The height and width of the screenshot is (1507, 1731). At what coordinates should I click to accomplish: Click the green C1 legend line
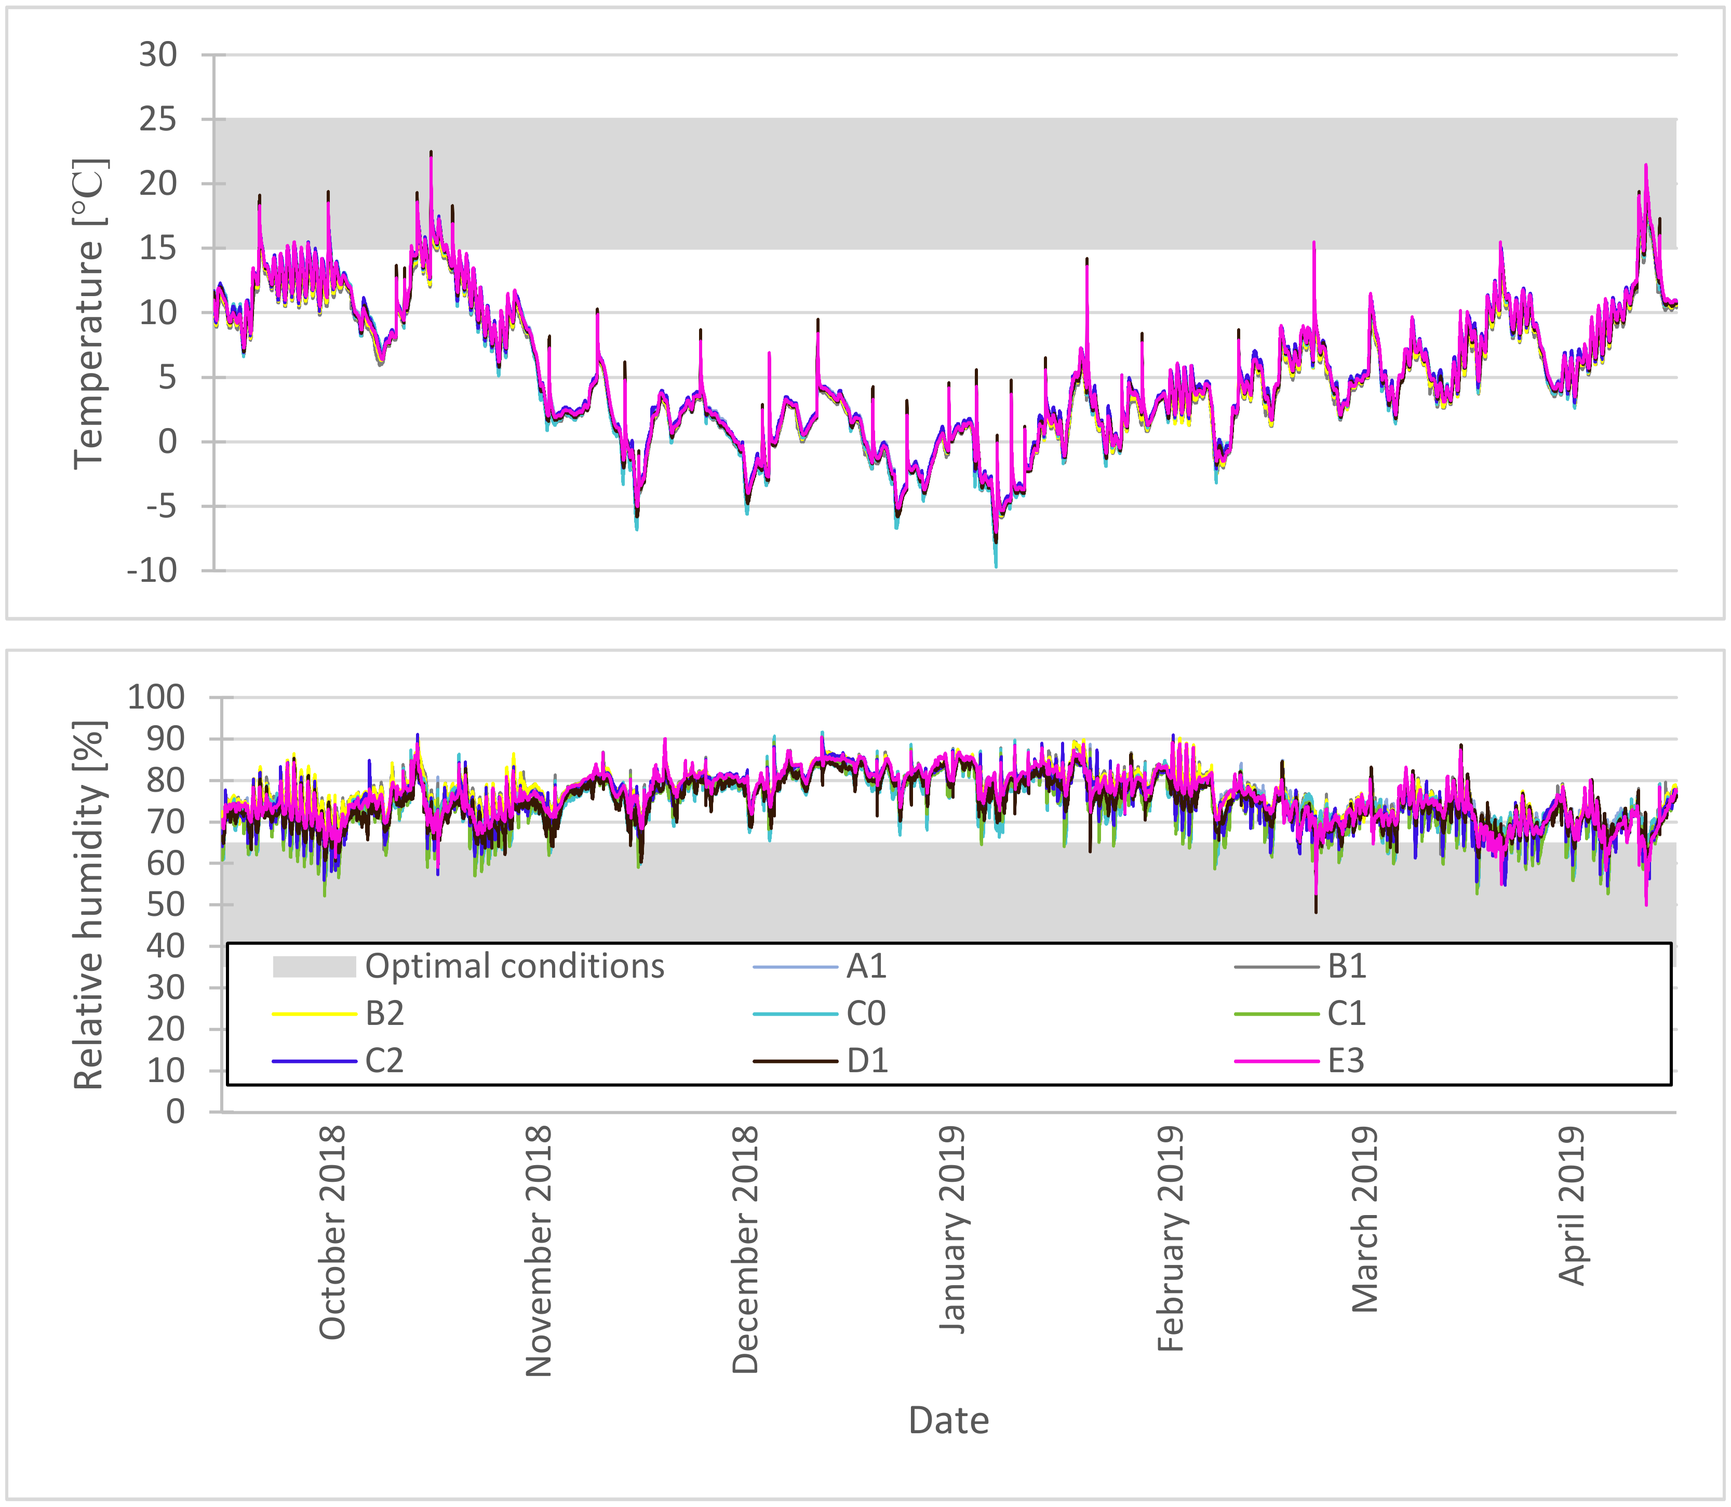[1276, 1014]
